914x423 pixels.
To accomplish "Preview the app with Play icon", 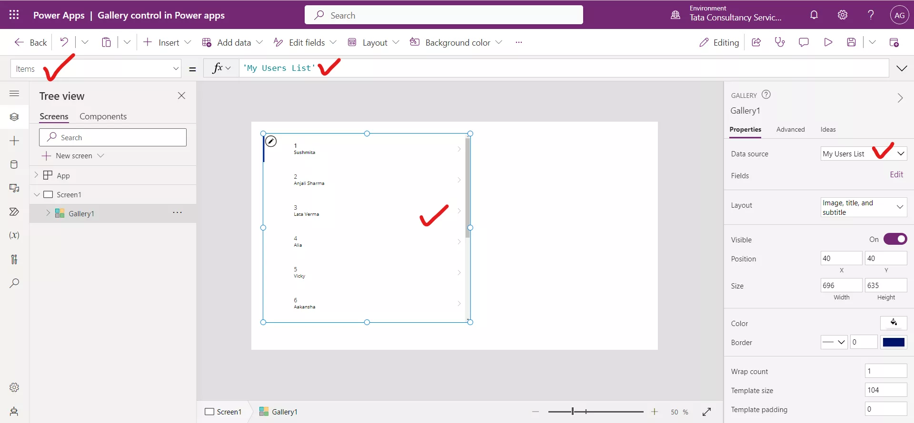I will pos(828,42).
